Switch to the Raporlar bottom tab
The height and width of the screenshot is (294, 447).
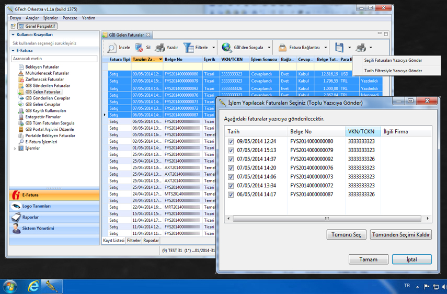(x=151, y=241)
